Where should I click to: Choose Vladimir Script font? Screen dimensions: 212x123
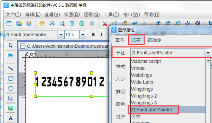[x=168, y=61]
